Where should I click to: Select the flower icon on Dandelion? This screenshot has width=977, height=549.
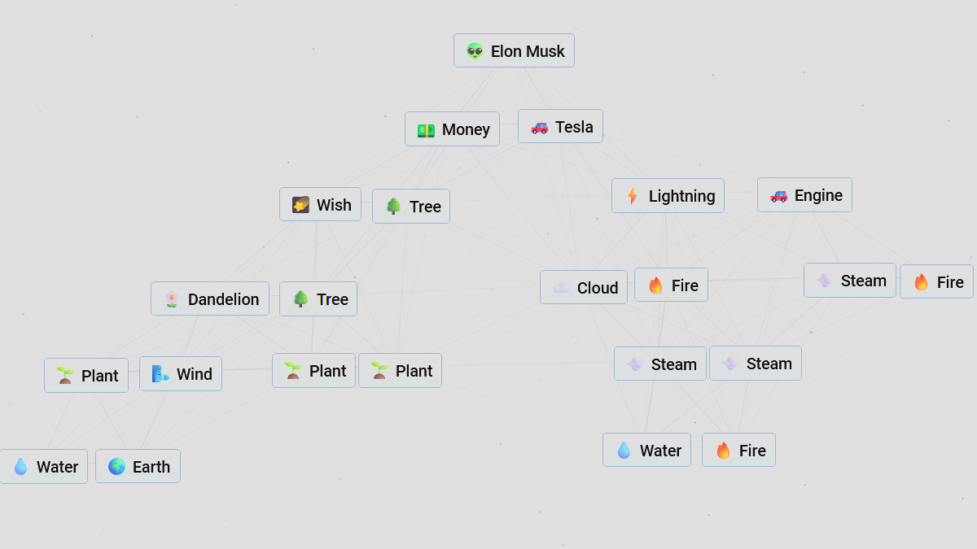click(x=170, y=298)
